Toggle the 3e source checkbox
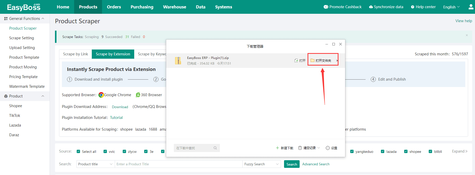 coord(146,152)
